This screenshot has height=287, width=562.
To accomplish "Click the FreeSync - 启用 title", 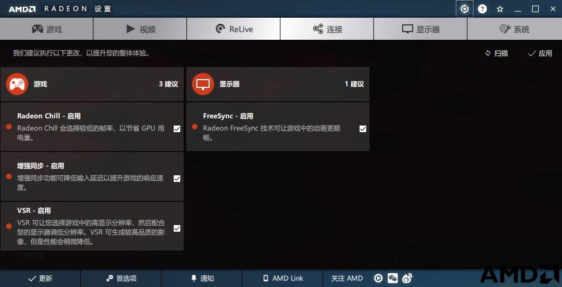I will coord(228,116).
